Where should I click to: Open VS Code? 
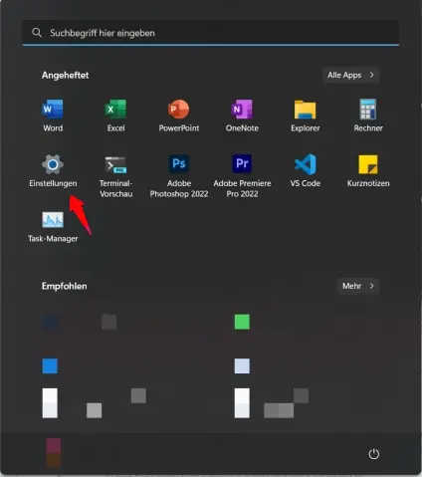pyautogui.click(x=306, y=170)
